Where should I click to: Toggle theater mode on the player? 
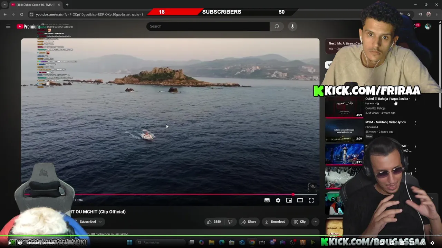coord(300,200)
